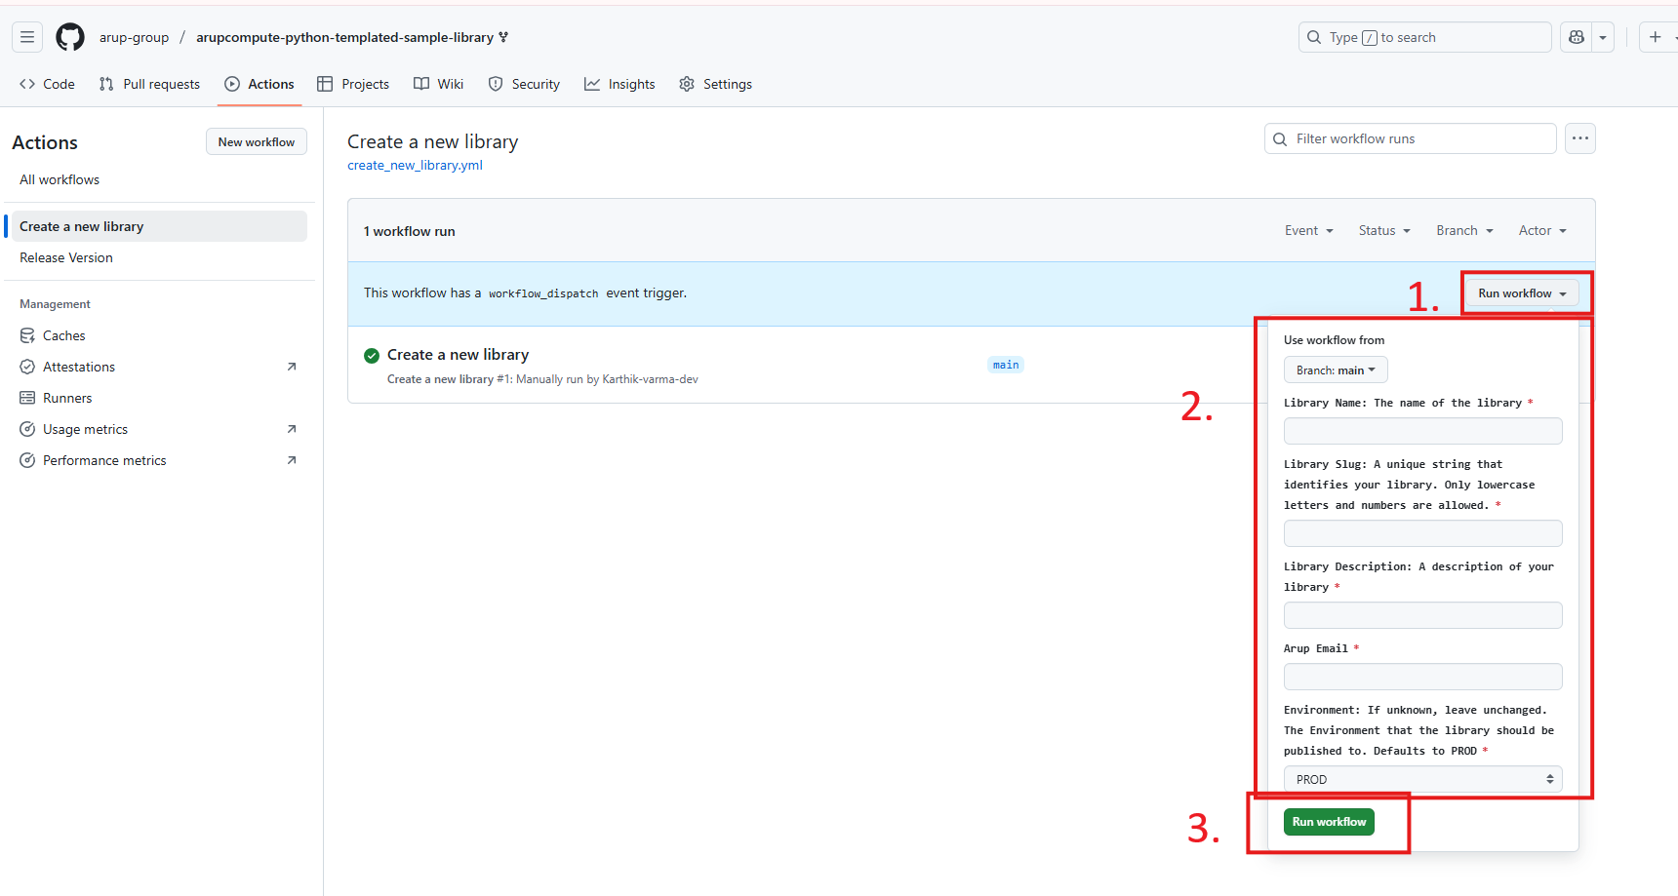Open the Security tab
1678x896 pixels.
coord(524,84)
